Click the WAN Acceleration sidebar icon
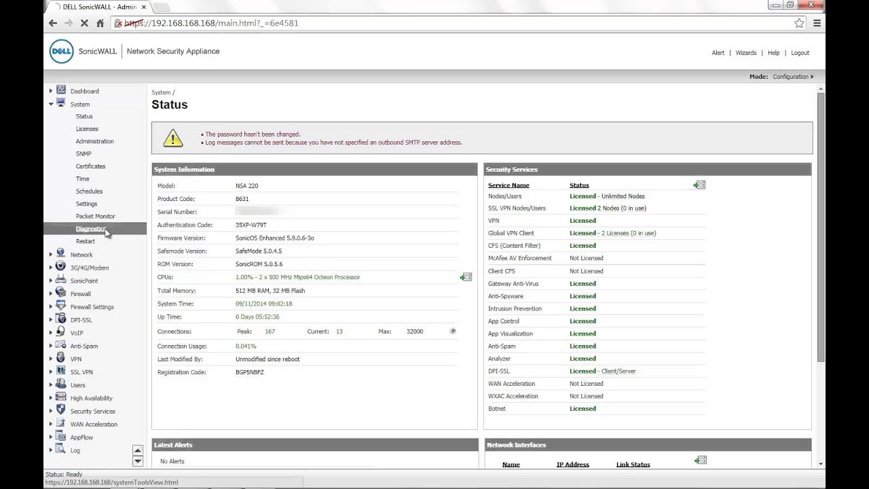869x489 pixels. [x=60, y=424]
